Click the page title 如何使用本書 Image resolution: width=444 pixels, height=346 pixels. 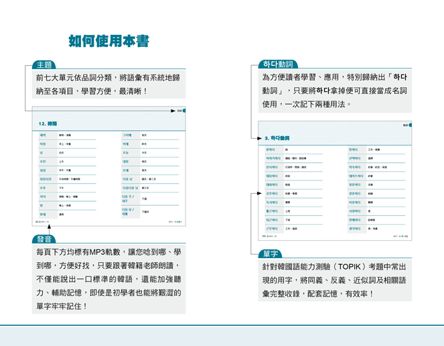point(108,41)
